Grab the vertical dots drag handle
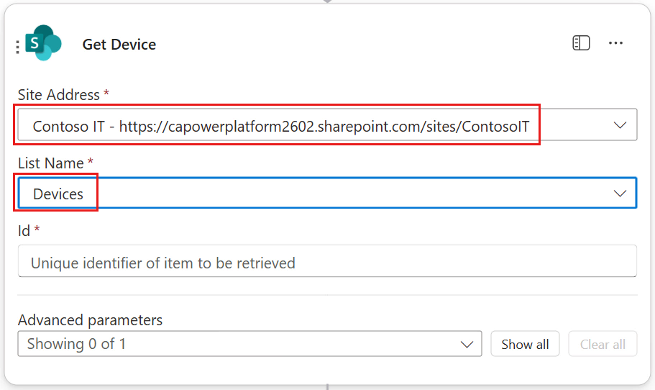 17,47
